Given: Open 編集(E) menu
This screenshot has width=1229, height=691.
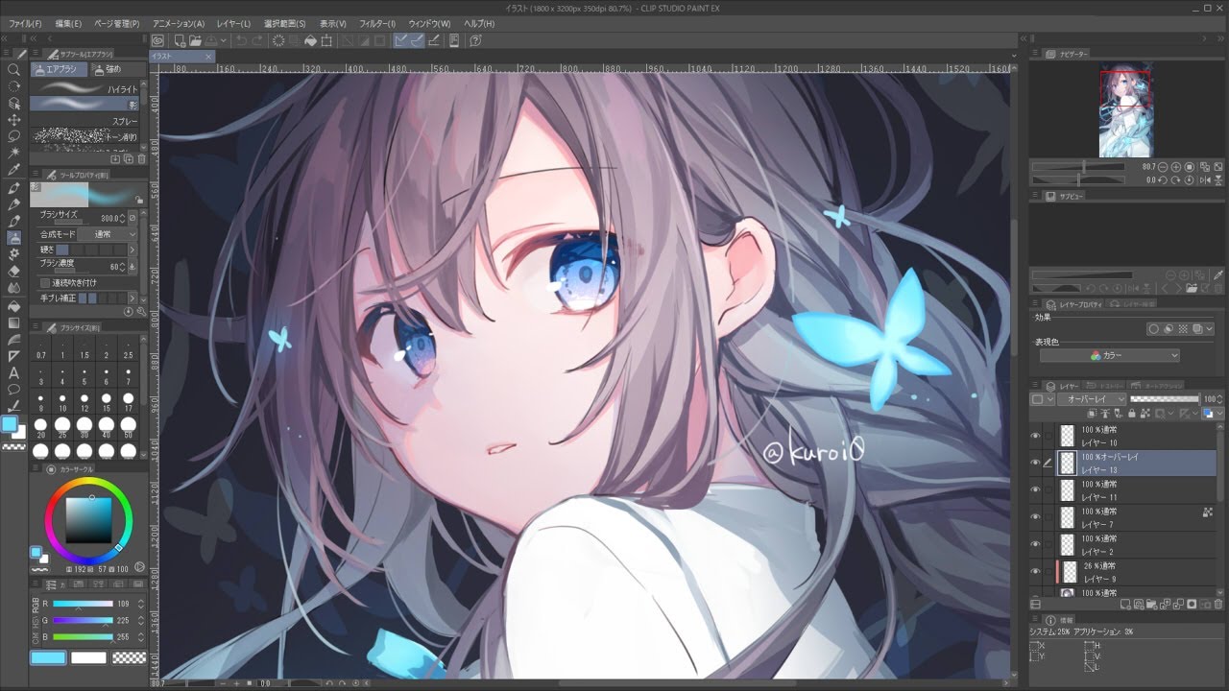Looking at the screenshot, I should (68, 23).
